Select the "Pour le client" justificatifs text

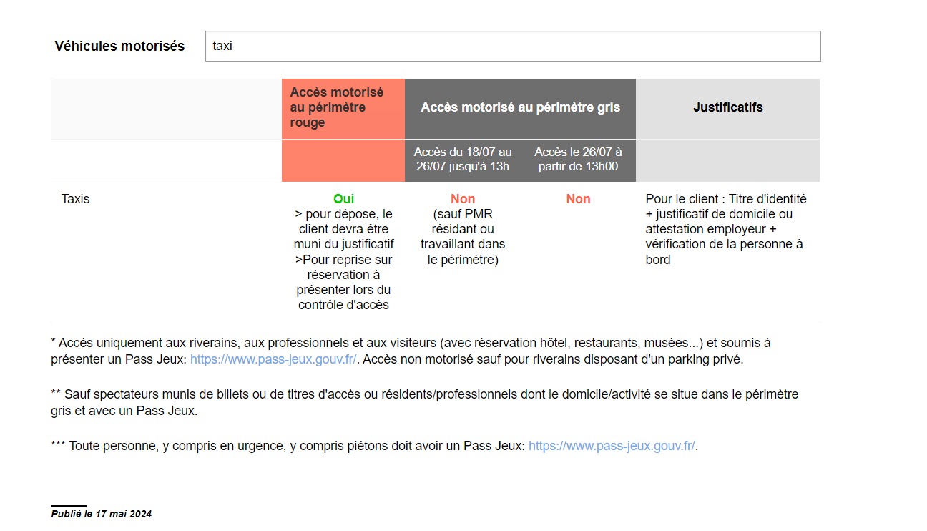point(725,229)
